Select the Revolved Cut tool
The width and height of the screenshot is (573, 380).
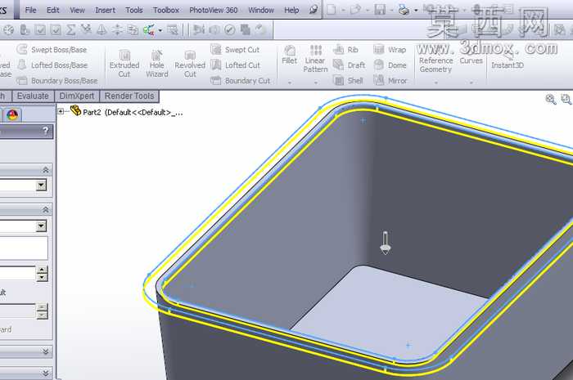[190, 64]
